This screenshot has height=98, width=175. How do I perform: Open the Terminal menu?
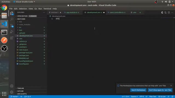[47, 9]
